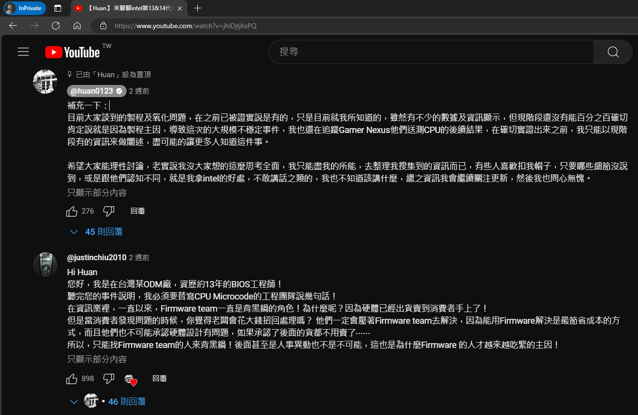Click the magnifier search button
This screenshot has height=415, width=638.
pyautogui.click(x=613, y=52)
